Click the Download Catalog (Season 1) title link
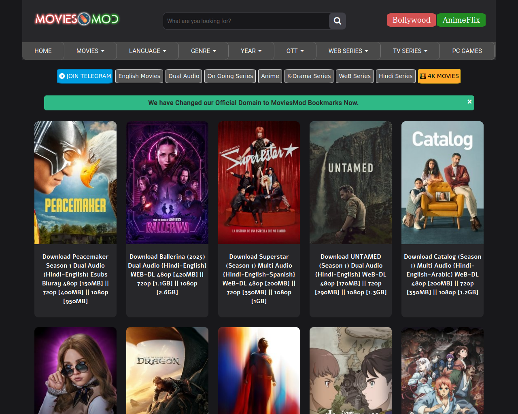 pos(442,275)
